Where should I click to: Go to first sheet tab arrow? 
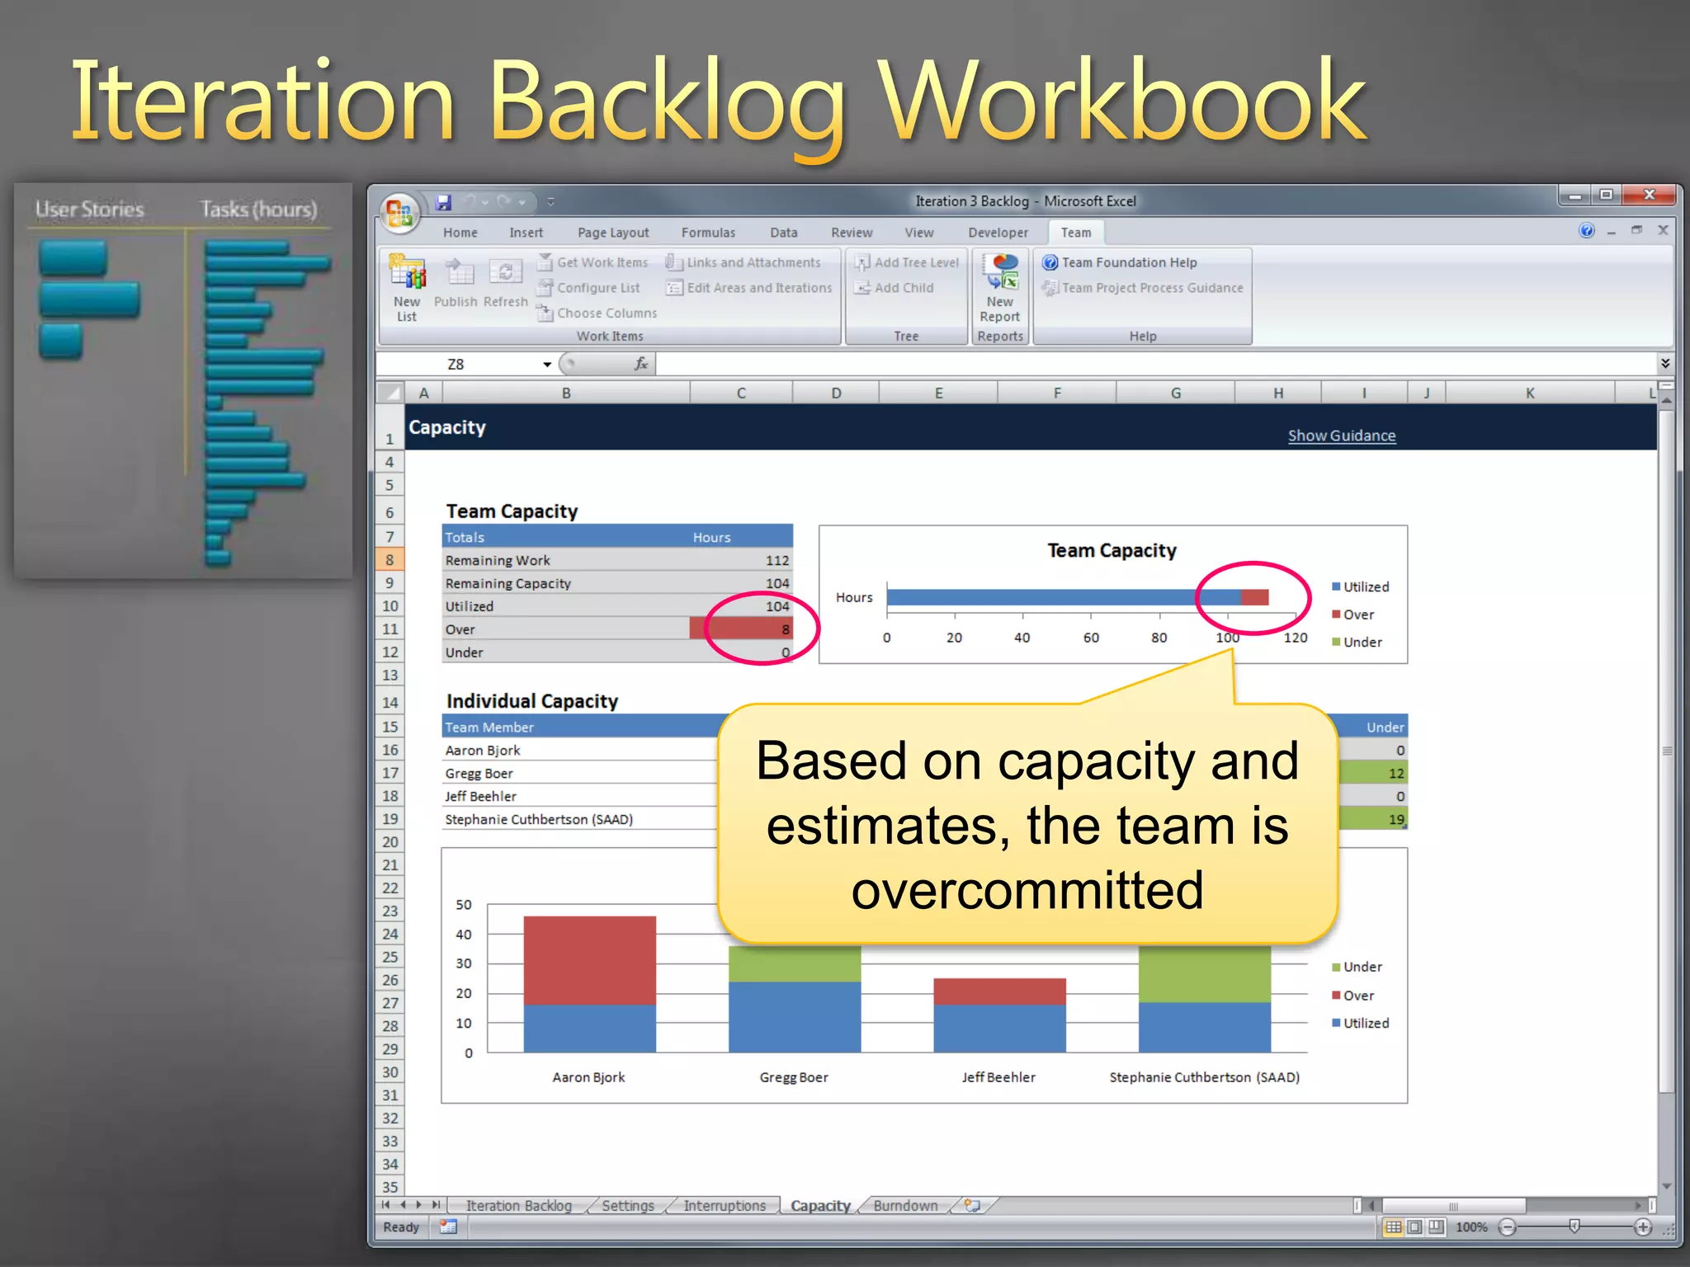386,1205
